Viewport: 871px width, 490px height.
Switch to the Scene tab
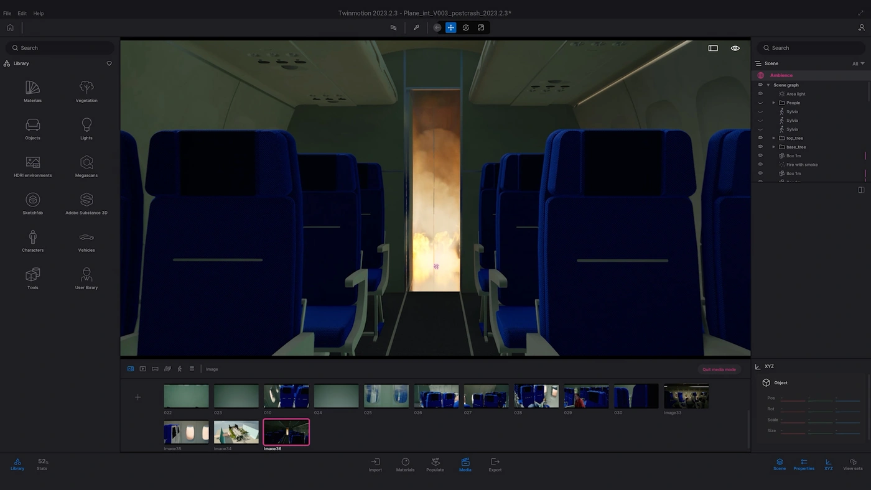coord(780,465)
